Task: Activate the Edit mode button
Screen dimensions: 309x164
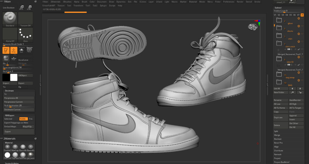Action: point(6,50)
